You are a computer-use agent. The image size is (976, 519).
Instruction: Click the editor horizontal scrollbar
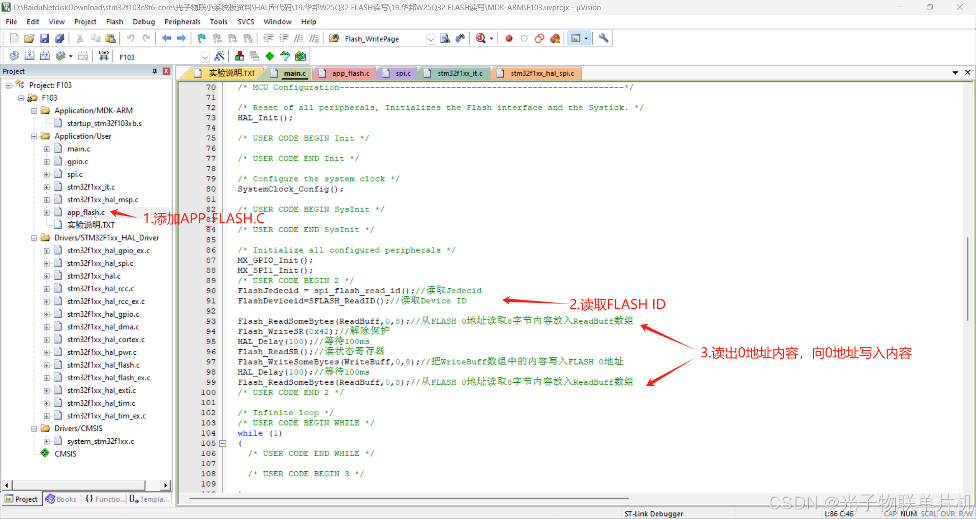click(409, 499)
